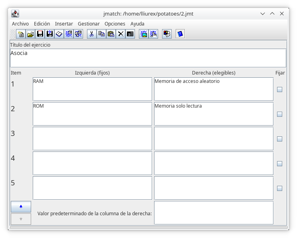
Task: Open the Gestionar menu
Action: click(x=89, y=24)
